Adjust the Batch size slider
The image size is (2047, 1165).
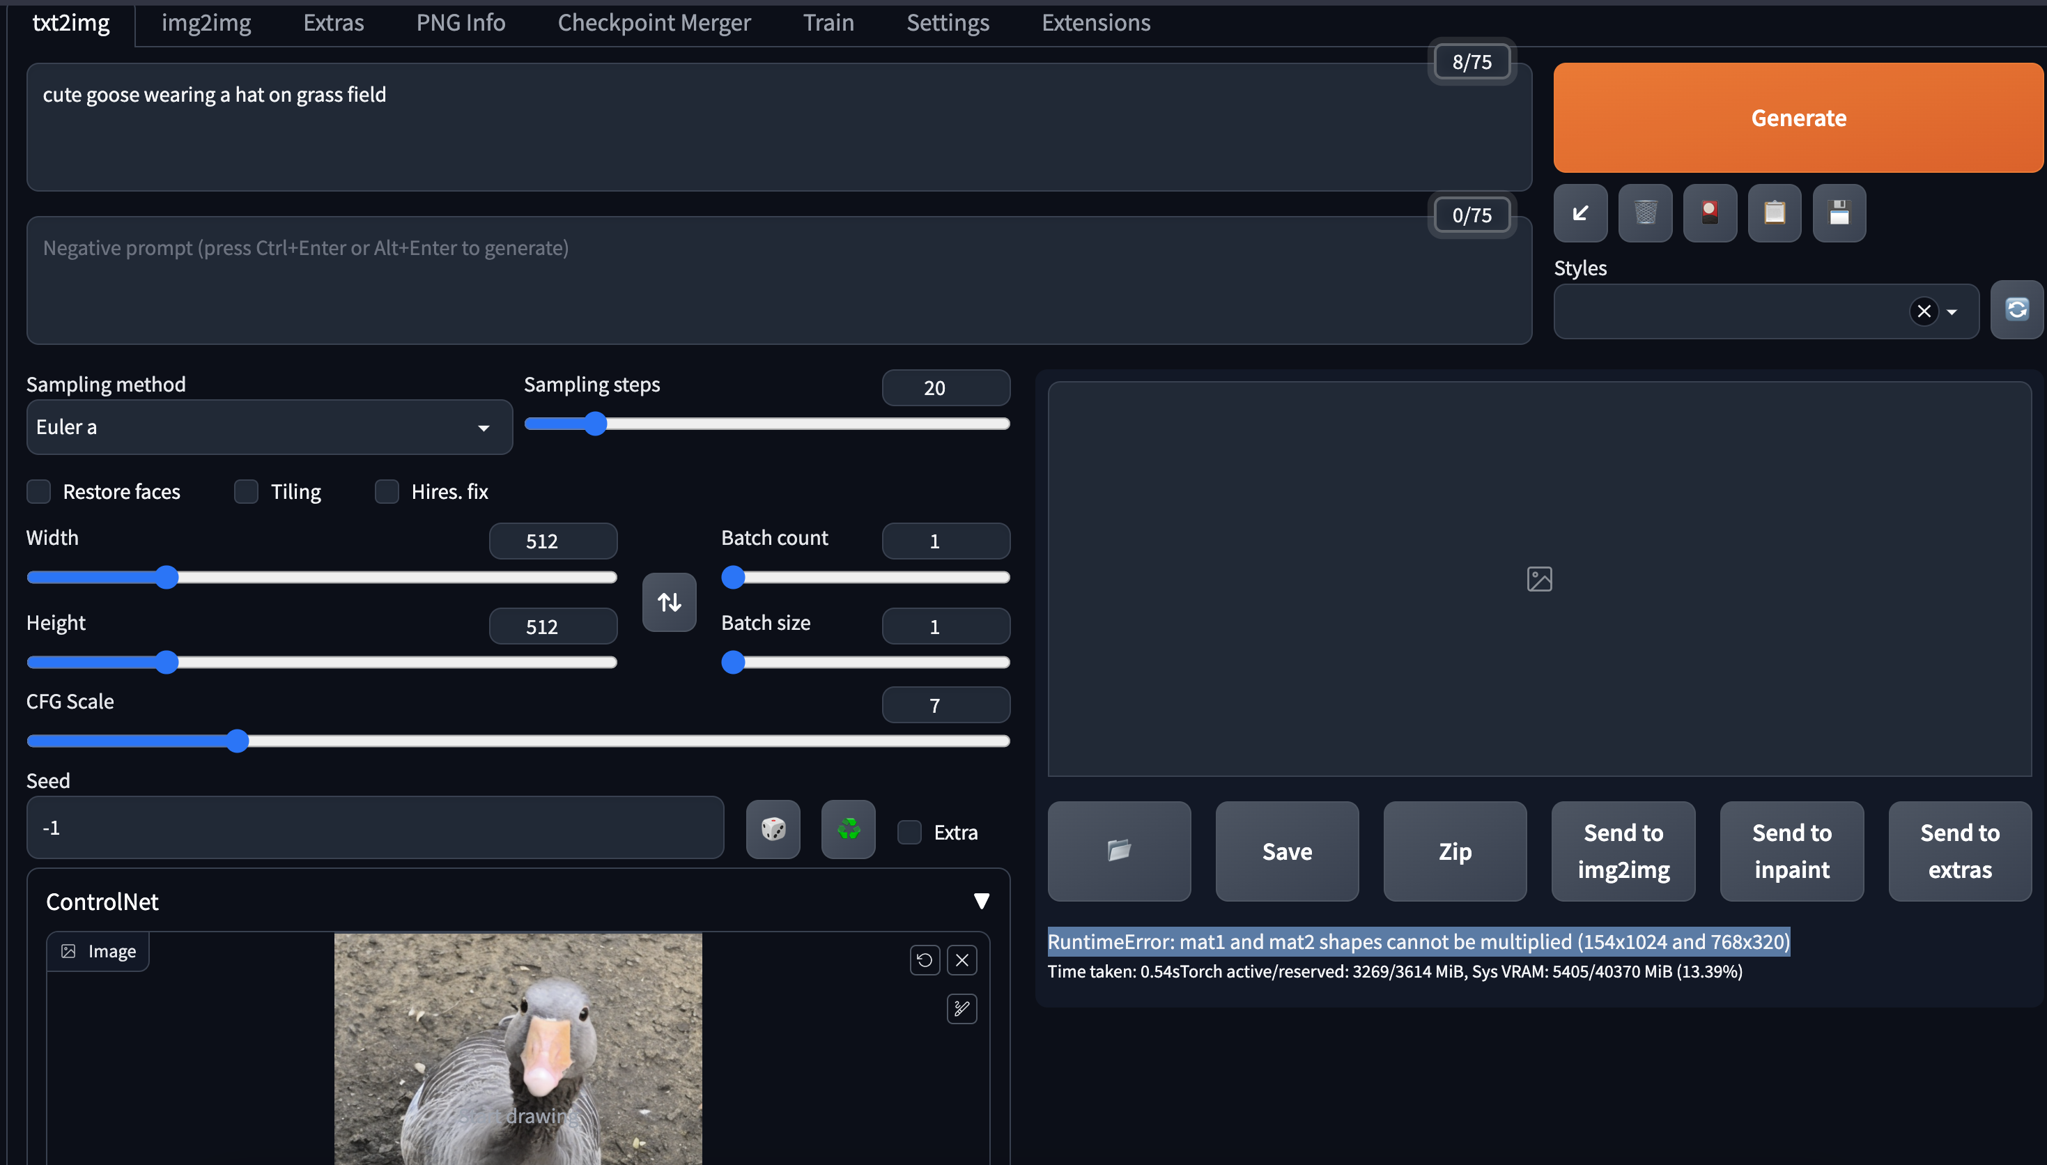point(865,662)
